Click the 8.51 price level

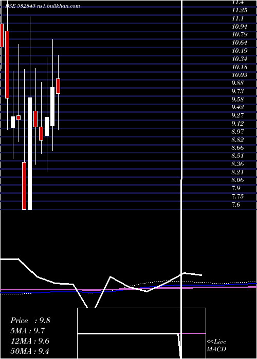click(x=237, y=156)
